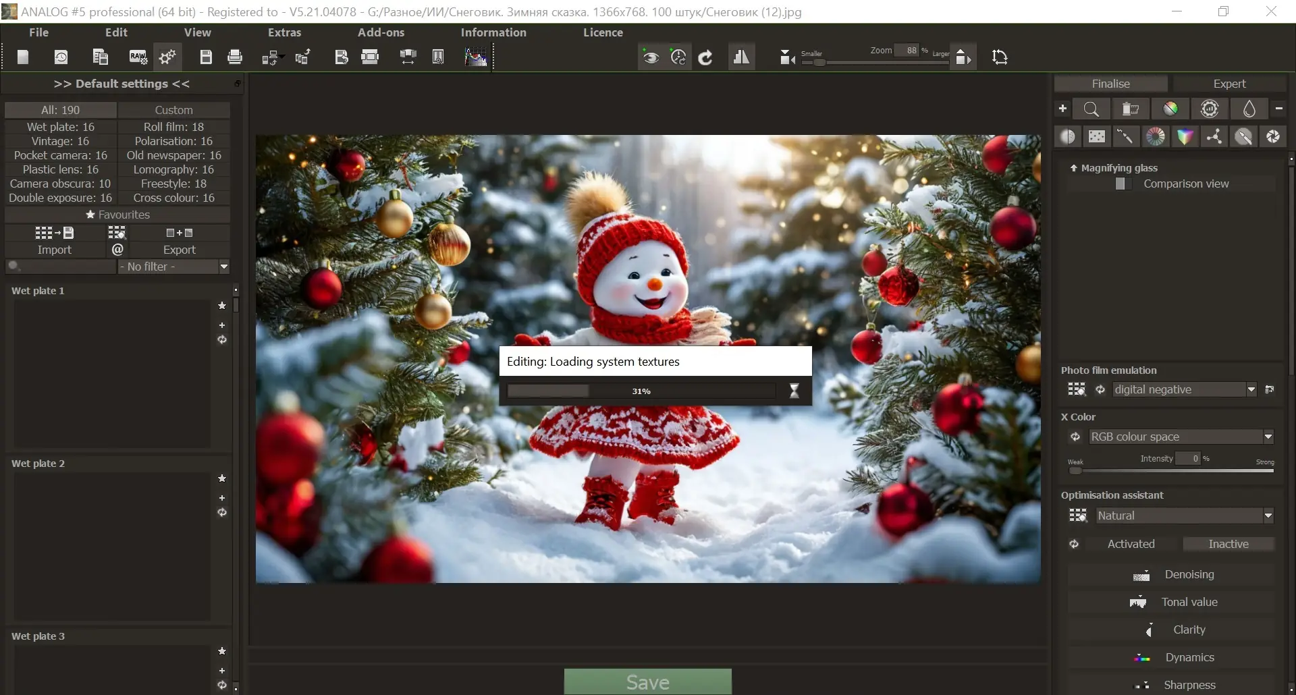Toggle visibility of X Color adjustment
Image resolution: width=1296 pixels, height=695 pixels.
(1075, 437)
